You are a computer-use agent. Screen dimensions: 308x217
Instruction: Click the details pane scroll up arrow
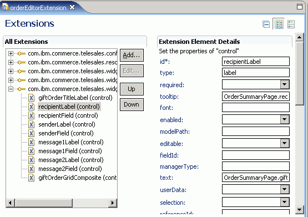click(299, 37)
